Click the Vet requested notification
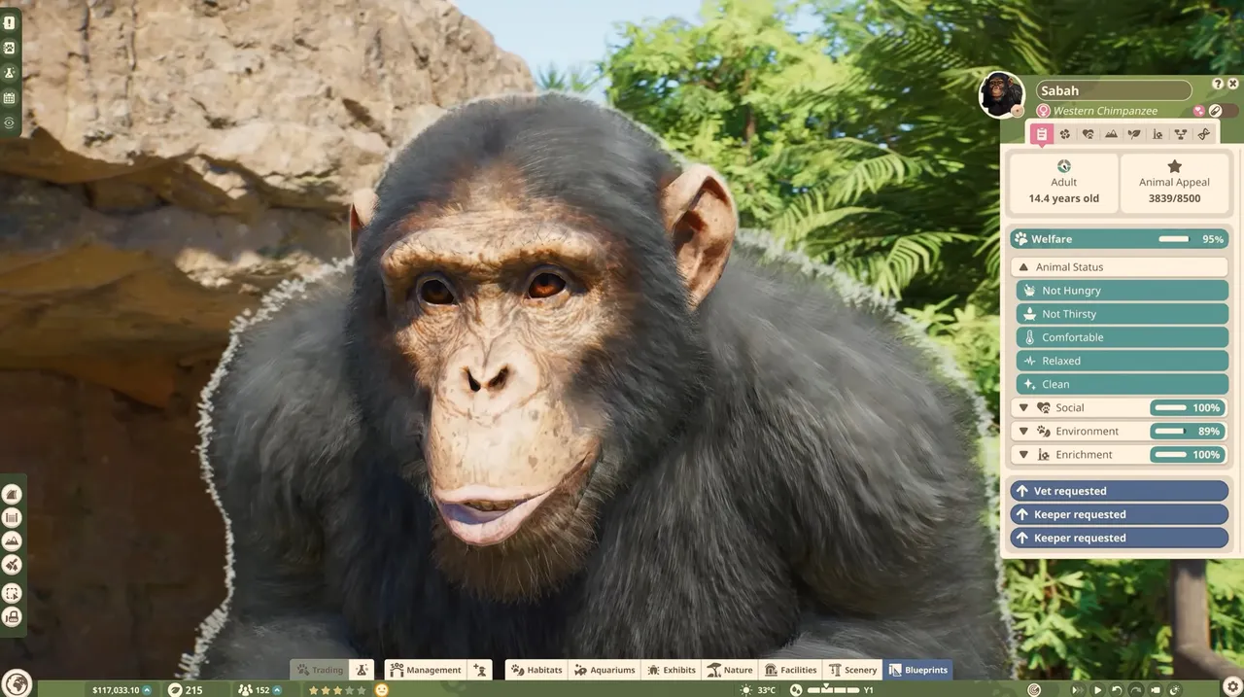 pyautogui.click(x=1119, y=491)
